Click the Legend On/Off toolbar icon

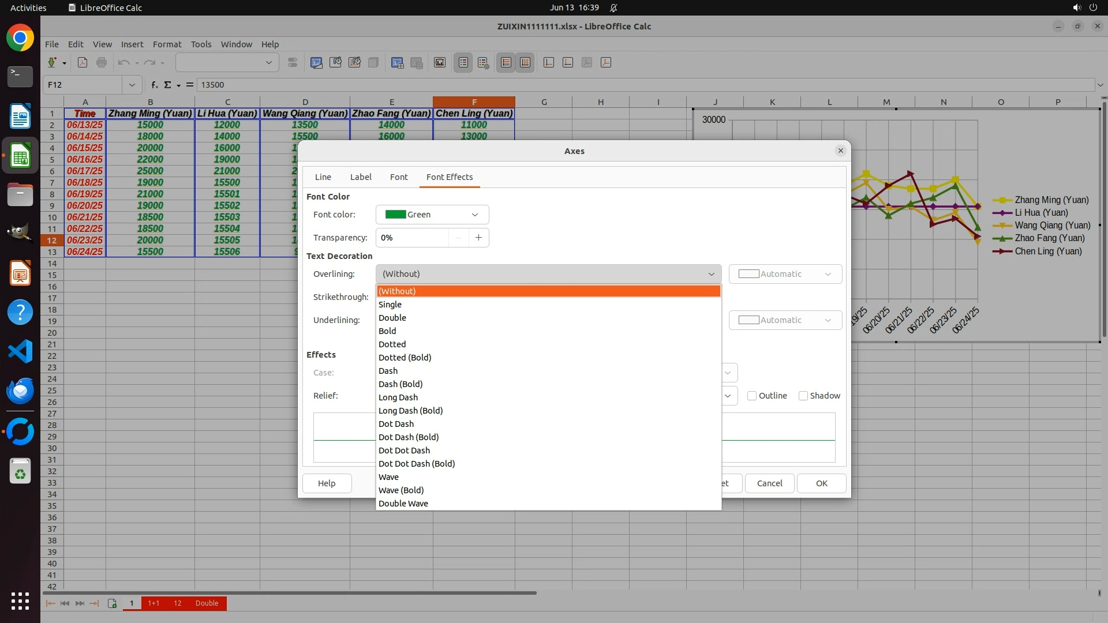click(463, 62)
